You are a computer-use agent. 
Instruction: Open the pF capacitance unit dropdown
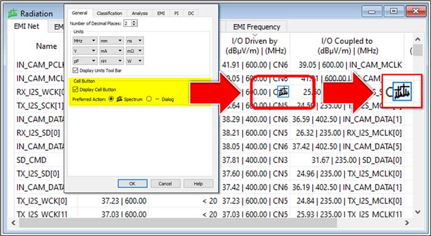click(85, 61)
